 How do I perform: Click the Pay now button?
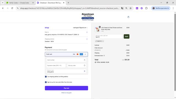pyautogui.click(x=67, y=88)
